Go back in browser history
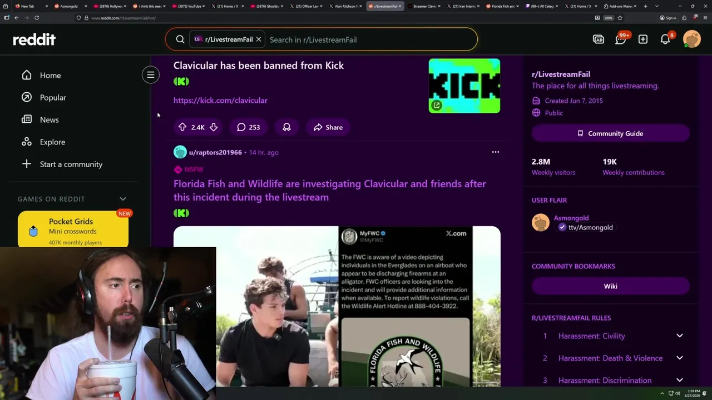This screenshot has height=400, width=712. 17,18
